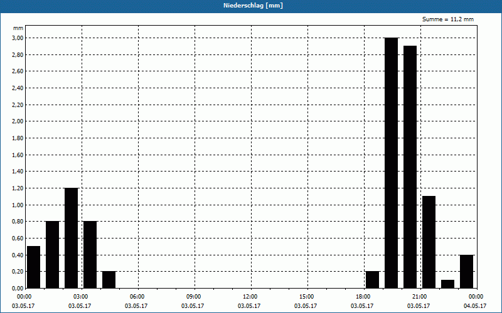Click the 00:00 time label dated 04.05.17
The image size is (502, 313).
click(477, 297)
